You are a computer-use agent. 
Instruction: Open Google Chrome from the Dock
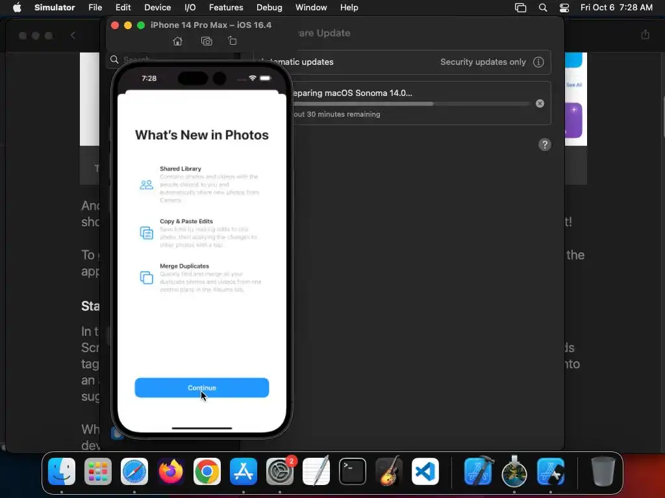pos(207,471)
